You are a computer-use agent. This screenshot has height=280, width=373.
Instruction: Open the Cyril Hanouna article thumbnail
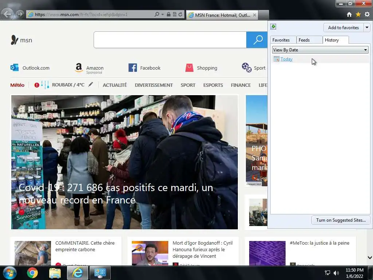[150, 253]
